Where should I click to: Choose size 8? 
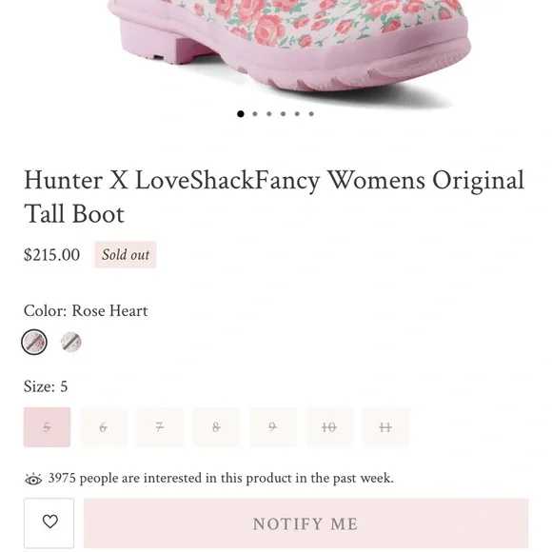(x=216, y=427)
